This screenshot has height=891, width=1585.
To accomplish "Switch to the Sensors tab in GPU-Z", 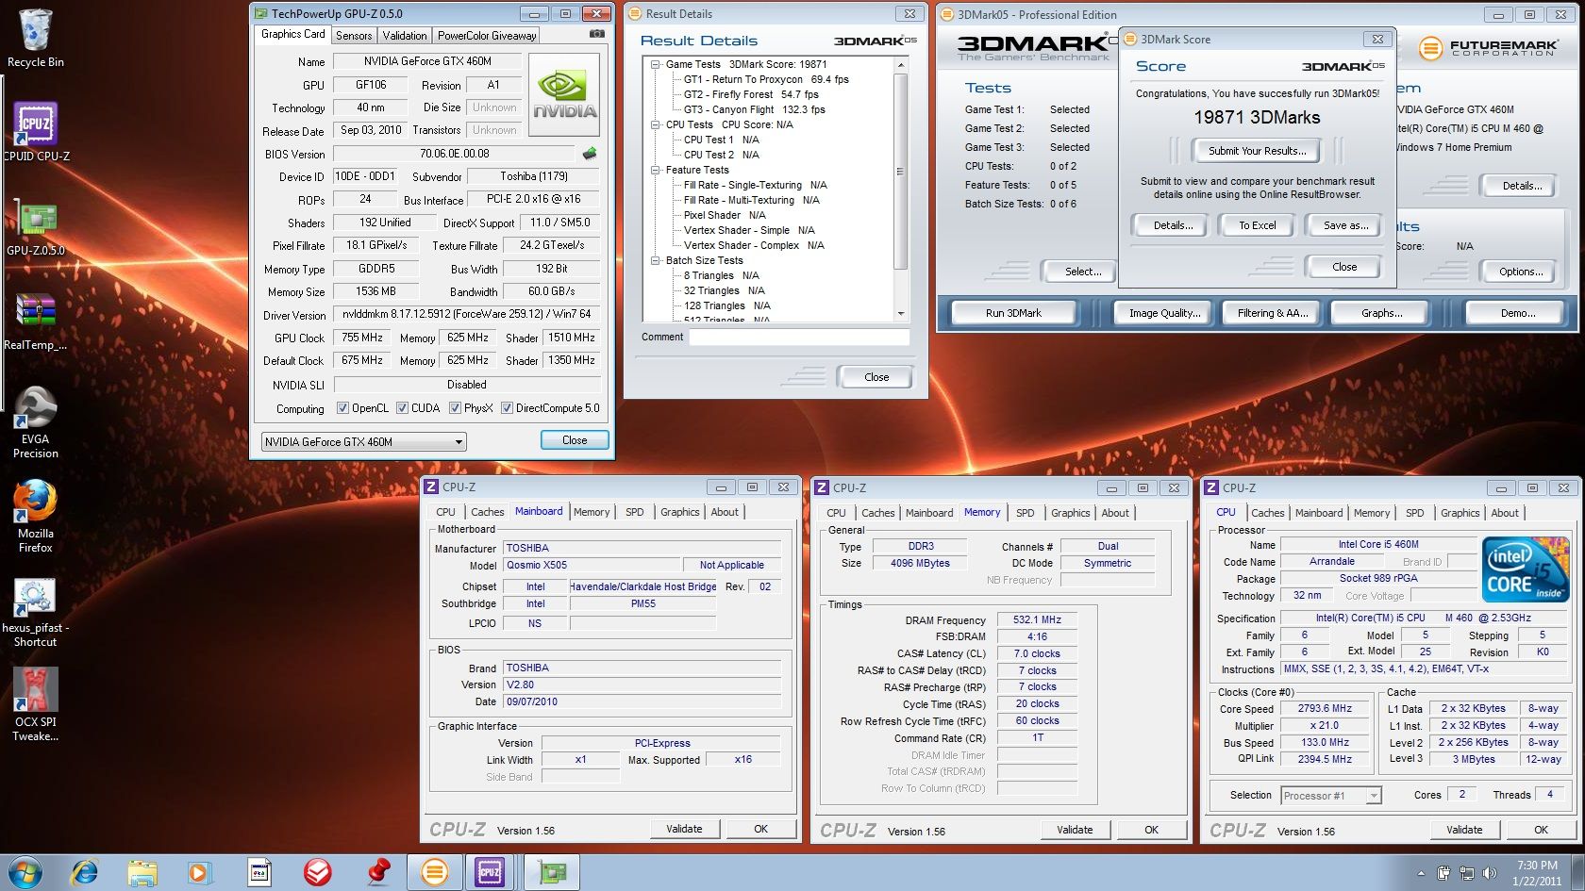I will point(354,36).
